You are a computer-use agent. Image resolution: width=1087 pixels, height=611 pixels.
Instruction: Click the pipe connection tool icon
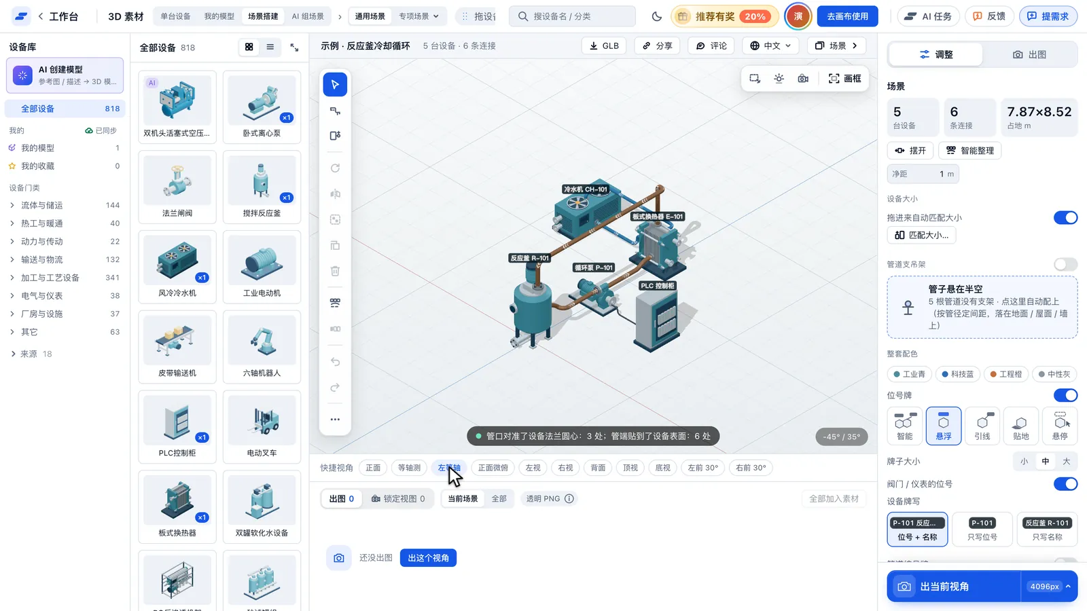point(335,111)
